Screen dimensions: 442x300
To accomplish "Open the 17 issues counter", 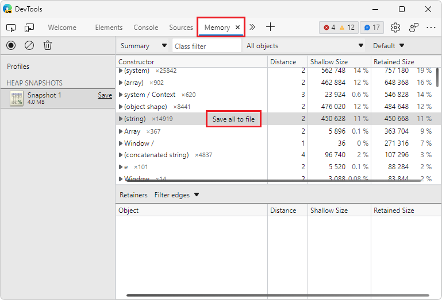I will point(372,28).
